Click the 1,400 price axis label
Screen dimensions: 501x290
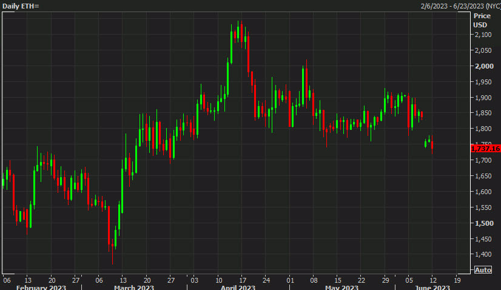tap(483, 255)
